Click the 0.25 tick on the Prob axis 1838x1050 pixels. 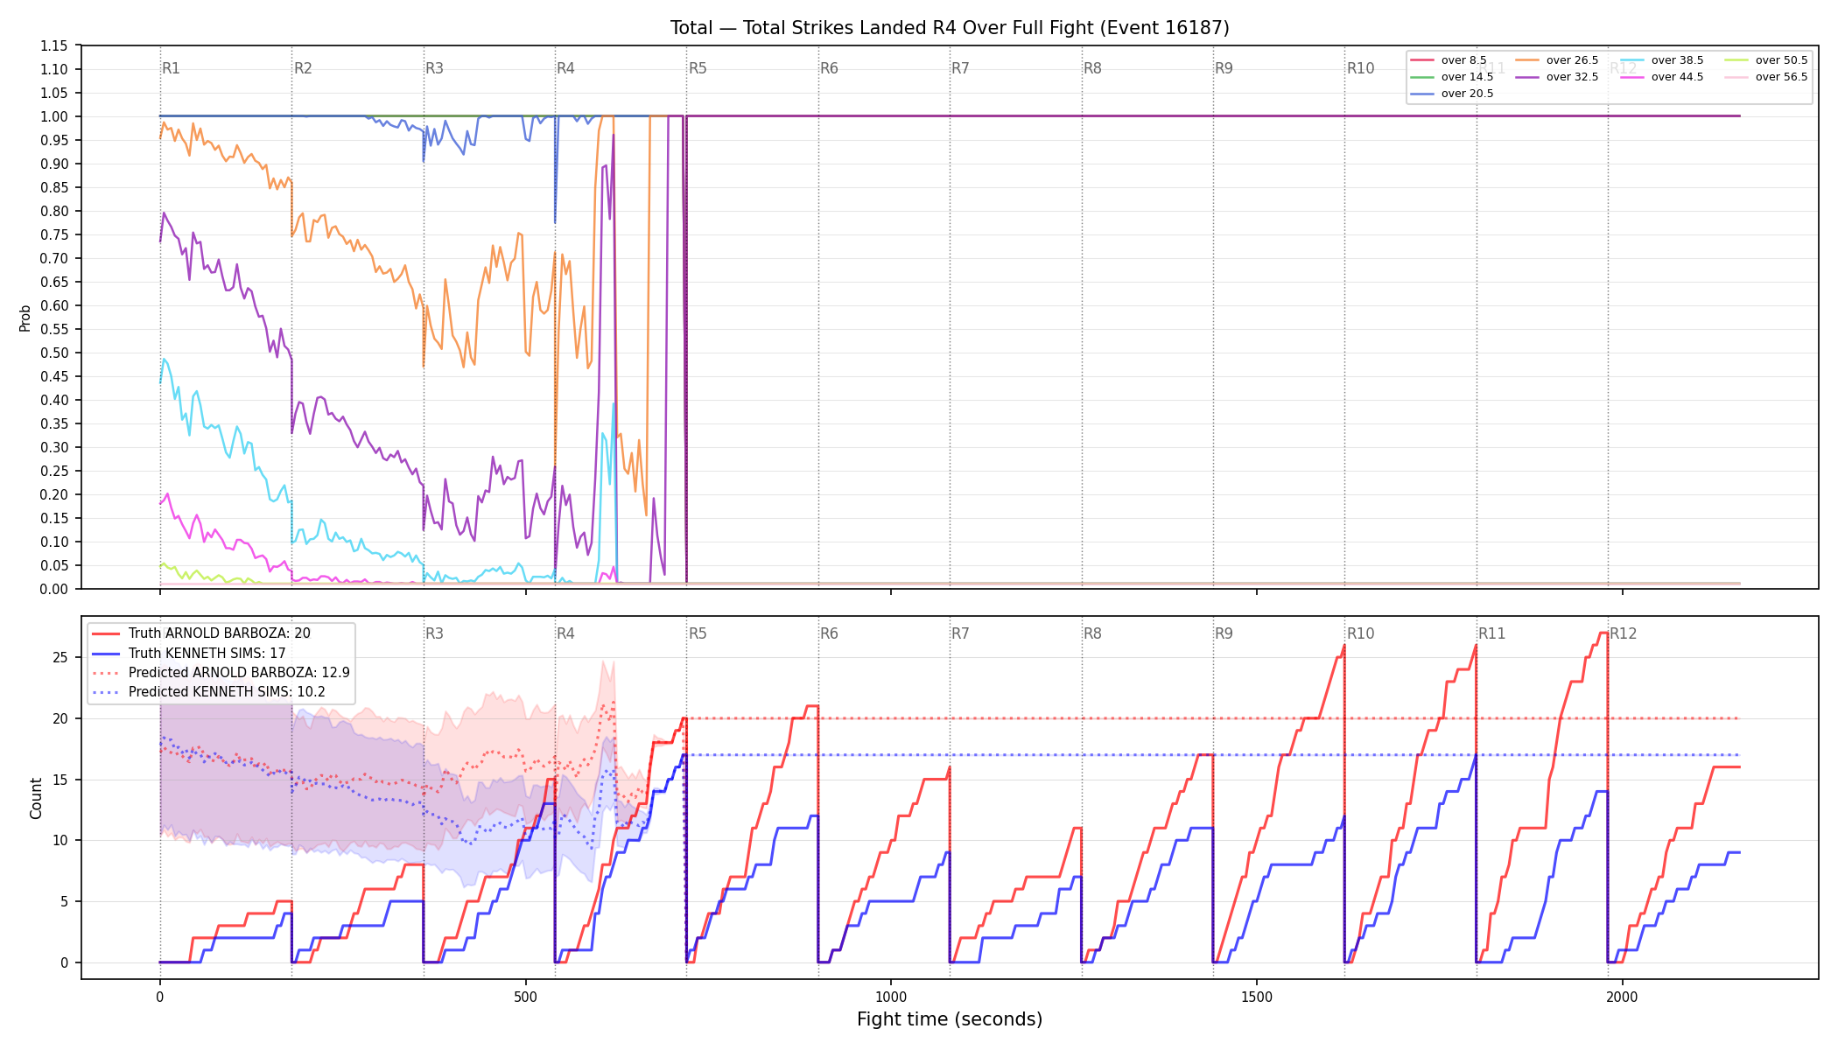coord(54,471)
